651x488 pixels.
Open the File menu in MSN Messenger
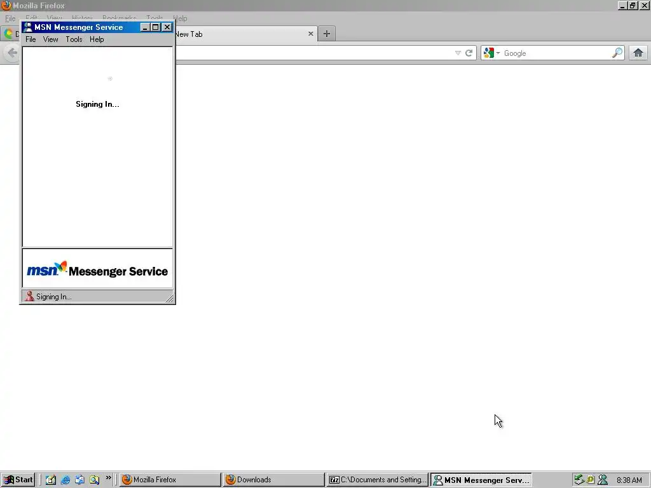coord(31,39)
